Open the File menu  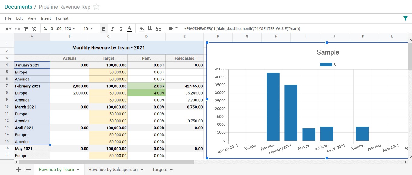click(x=8, y=18)
